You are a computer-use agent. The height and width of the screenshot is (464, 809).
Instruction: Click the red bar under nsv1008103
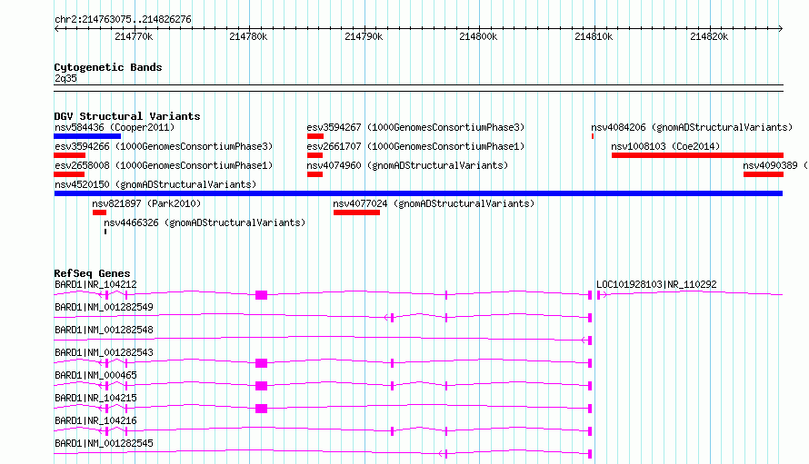(697, 155)
